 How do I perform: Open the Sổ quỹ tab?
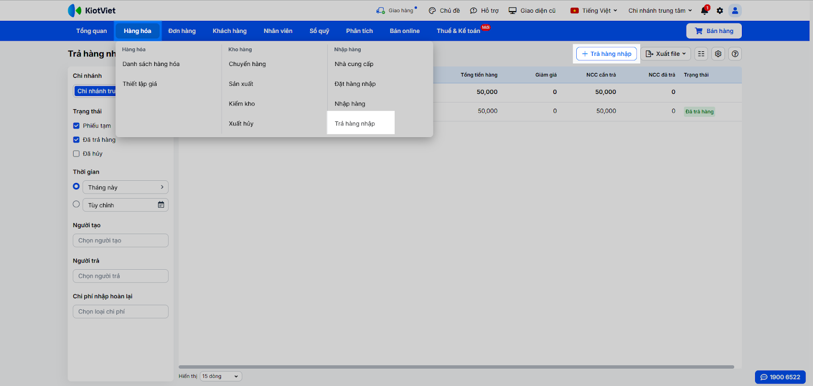point(320,31)
